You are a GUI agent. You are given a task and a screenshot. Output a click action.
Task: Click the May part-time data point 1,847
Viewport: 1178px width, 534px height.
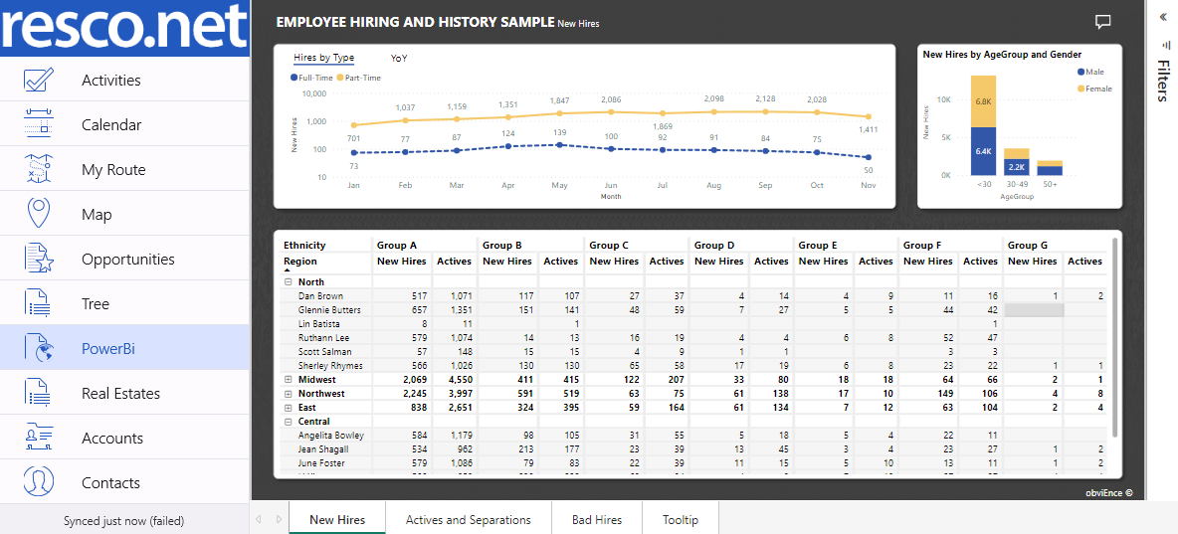coord(559,113)
